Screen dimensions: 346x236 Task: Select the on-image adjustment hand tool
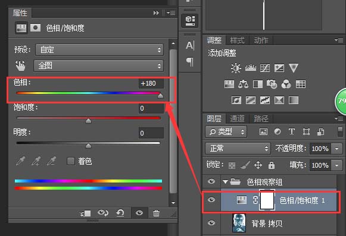point(20,65)
